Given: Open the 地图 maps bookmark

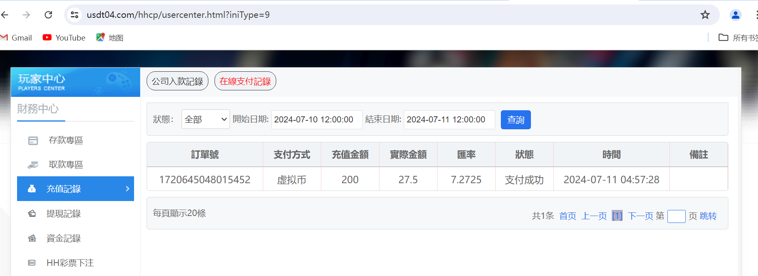Looking at the screenshot, I should (x=110, y=38).
